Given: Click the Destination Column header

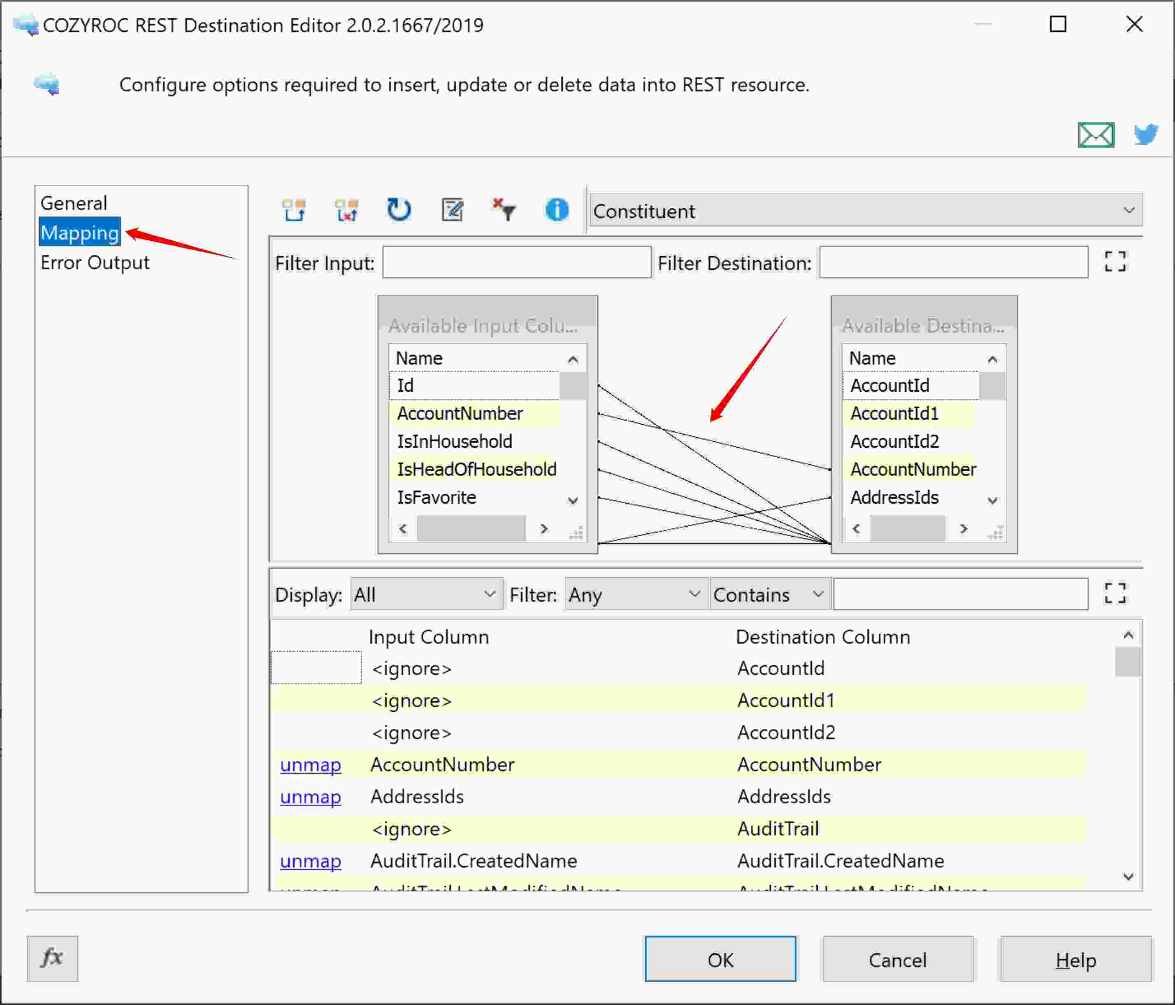Looking at the screenshot, I should coord(823,637).
